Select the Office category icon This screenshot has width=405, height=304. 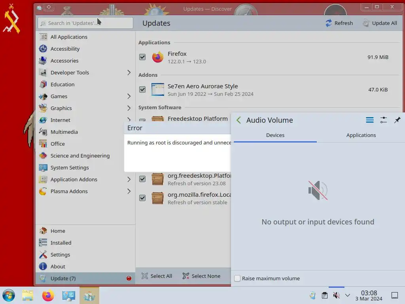[x=43, y=144]
